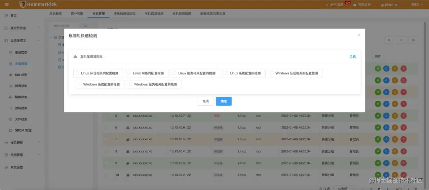
Task: Click 全选 select-all link
Action: click(353, 57)
